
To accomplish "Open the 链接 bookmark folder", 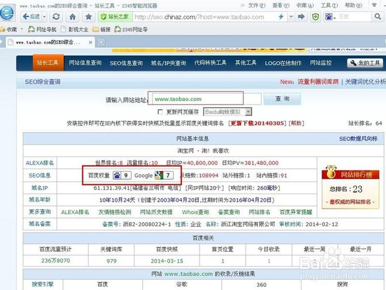I will 101,29.
